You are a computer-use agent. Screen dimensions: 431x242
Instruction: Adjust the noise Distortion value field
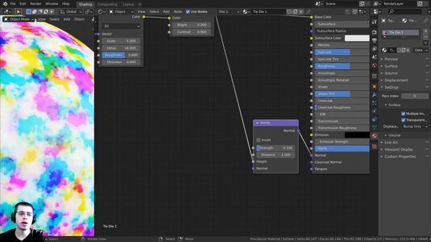click(x=121, y=62)
